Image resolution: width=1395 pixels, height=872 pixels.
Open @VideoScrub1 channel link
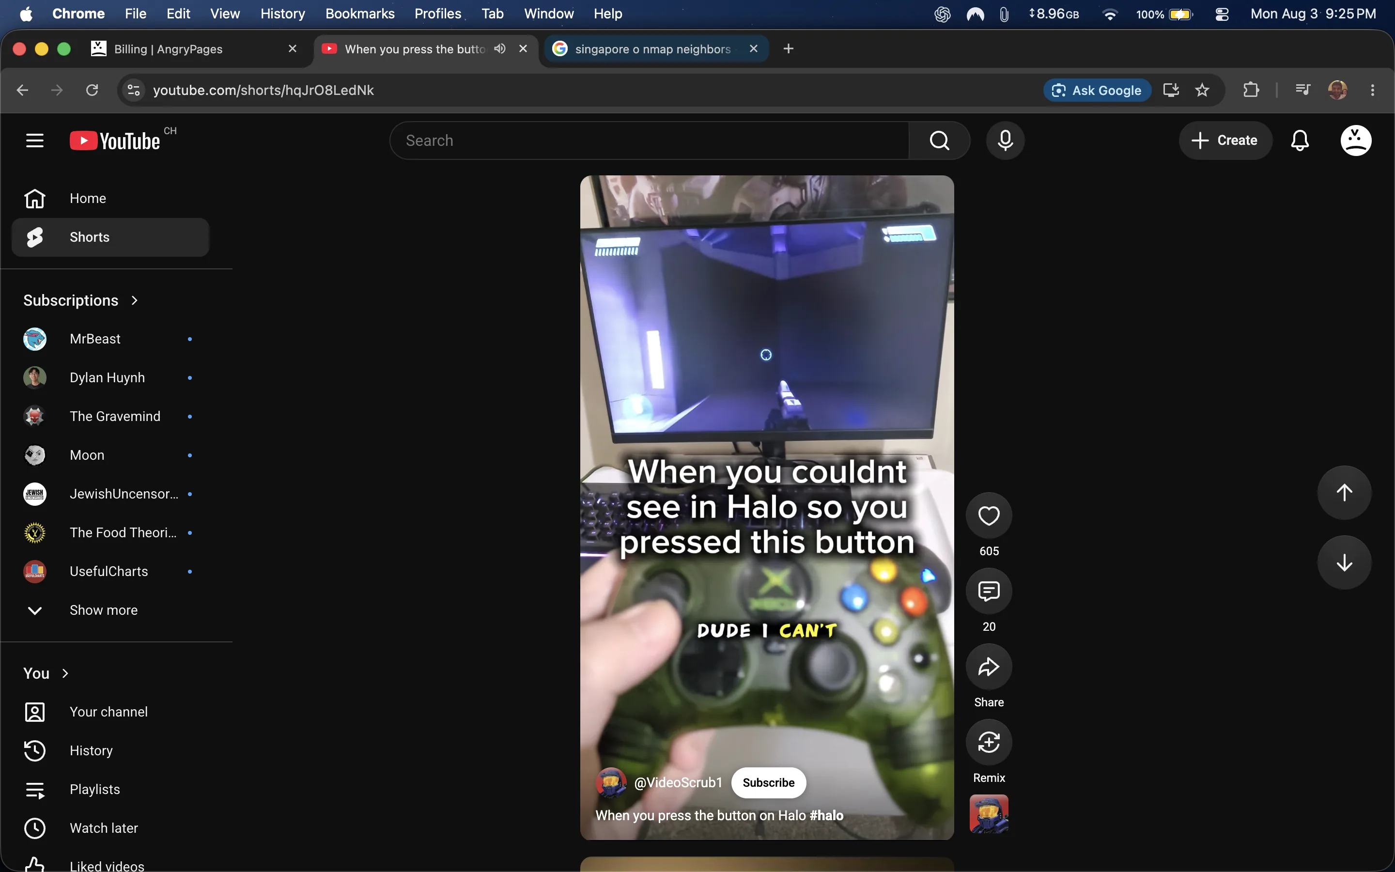point(678,782)
